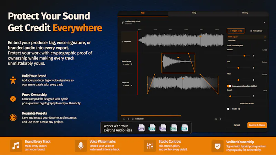Click the volume handle on the tag clip
Image resolution: width=276 pixels, height=155 pixels.
click(x=178, y=58)
